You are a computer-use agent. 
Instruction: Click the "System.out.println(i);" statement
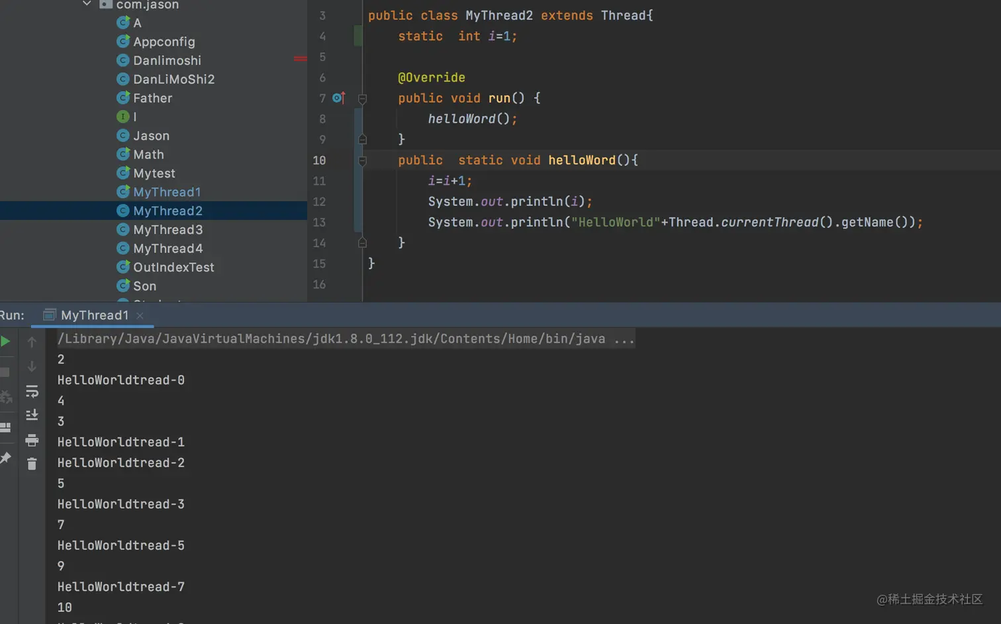[510, 201]
